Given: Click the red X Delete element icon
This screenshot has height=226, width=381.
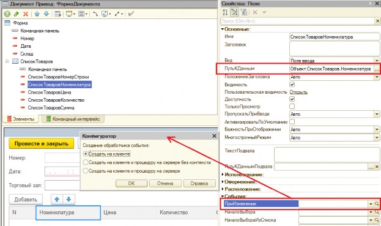Looking at the screenshot, I should click(x=26, y=14).
